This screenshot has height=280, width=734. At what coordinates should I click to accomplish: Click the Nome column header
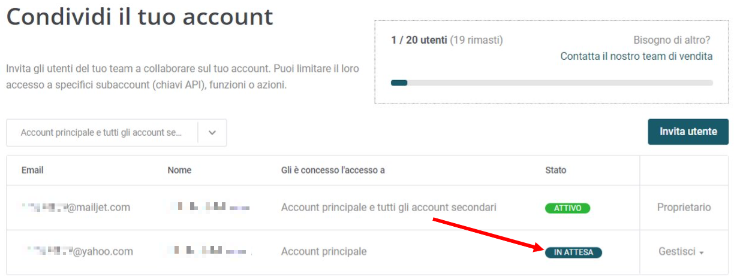coord(179,171)
